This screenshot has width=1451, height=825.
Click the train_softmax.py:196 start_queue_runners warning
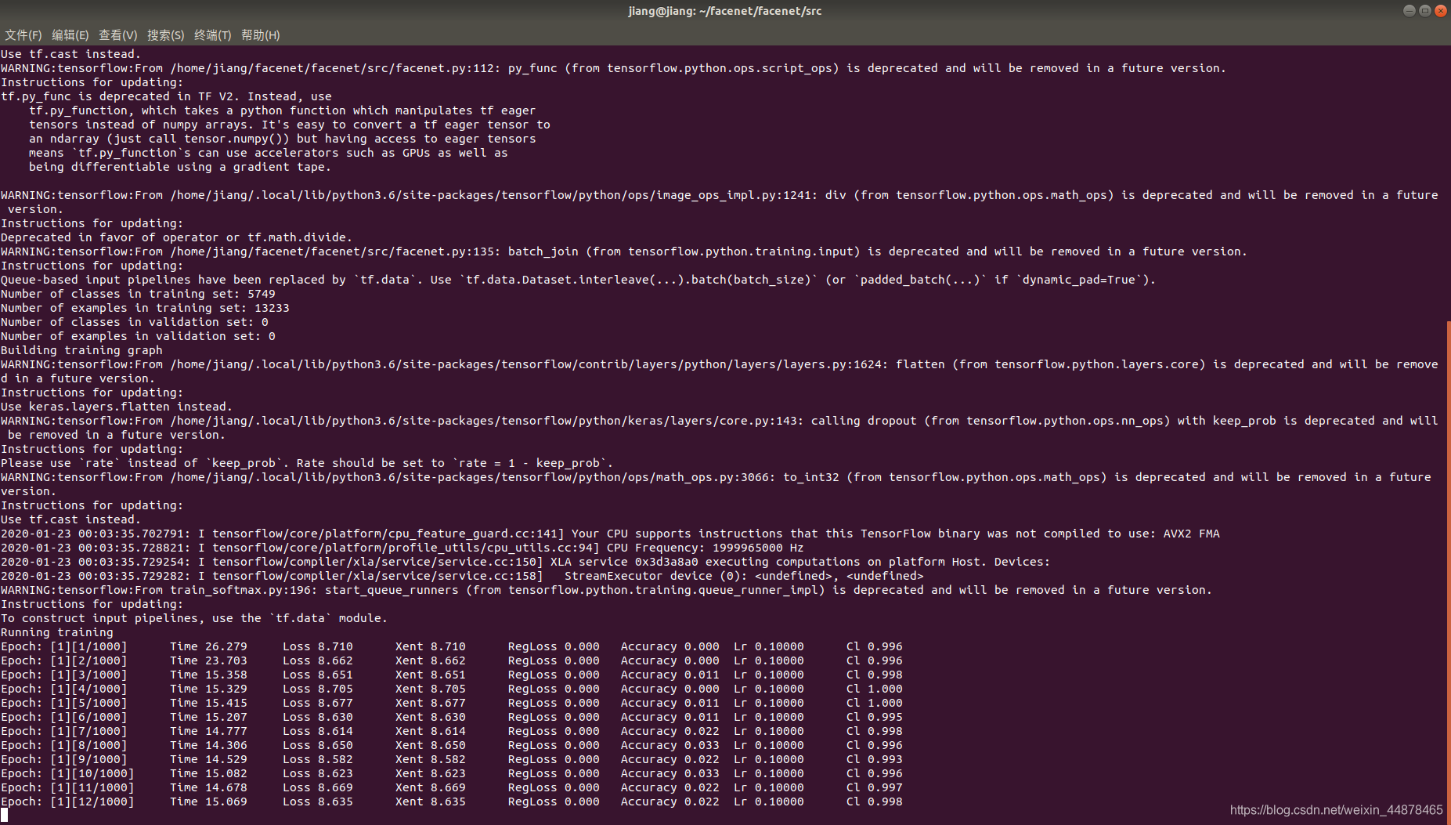click(x=607, y=590)
